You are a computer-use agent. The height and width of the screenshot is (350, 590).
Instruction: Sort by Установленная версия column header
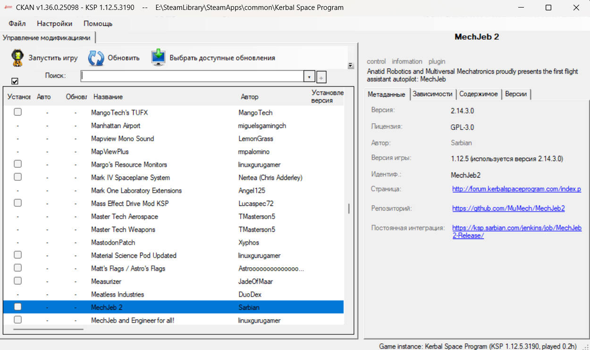(327, 97)
